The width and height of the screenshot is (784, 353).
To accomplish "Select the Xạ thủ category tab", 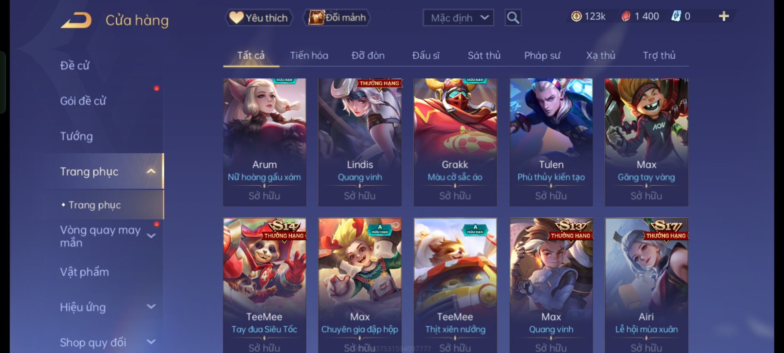I will coord(600,56).
